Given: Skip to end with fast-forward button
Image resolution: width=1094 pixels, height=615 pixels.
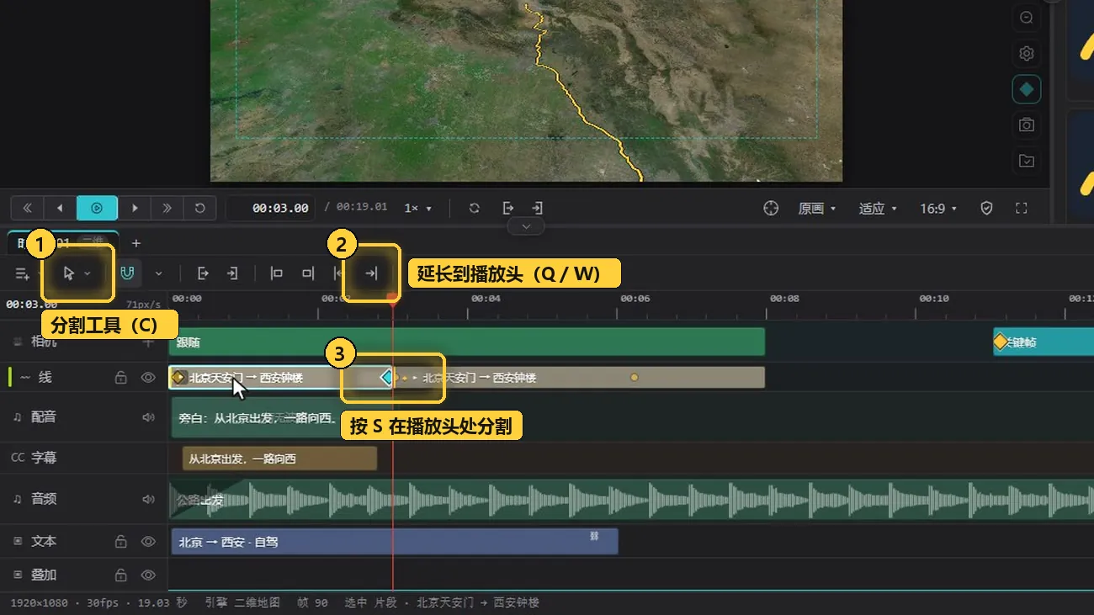Looking at the screenshot, I should coord(167,208).
